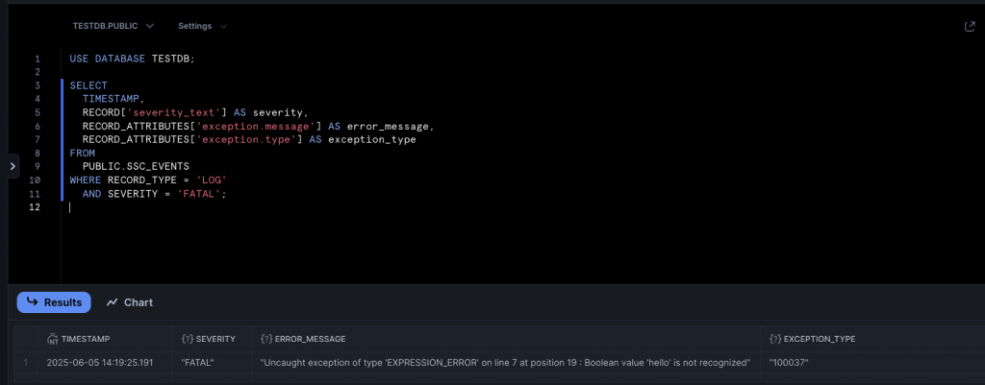Click the SEVERITY column variant icon
The height and width of the screenshot is (385, 985).
point(187,339)
